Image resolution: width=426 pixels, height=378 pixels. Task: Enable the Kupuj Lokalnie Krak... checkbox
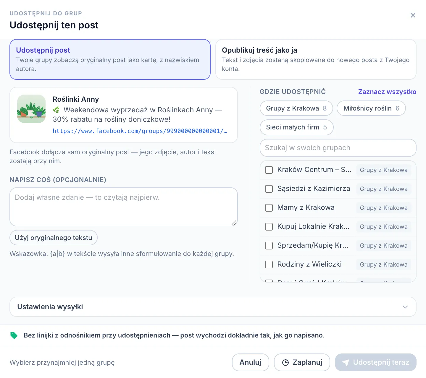click(x=269, y=227)
